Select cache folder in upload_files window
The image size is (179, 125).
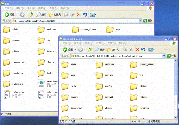(x=69, y=86)
